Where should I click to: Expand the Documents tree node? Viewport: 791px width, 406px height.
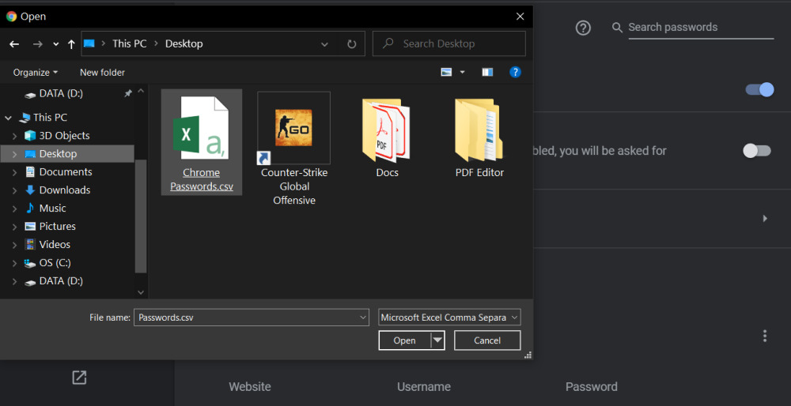[x=14, y=172]
